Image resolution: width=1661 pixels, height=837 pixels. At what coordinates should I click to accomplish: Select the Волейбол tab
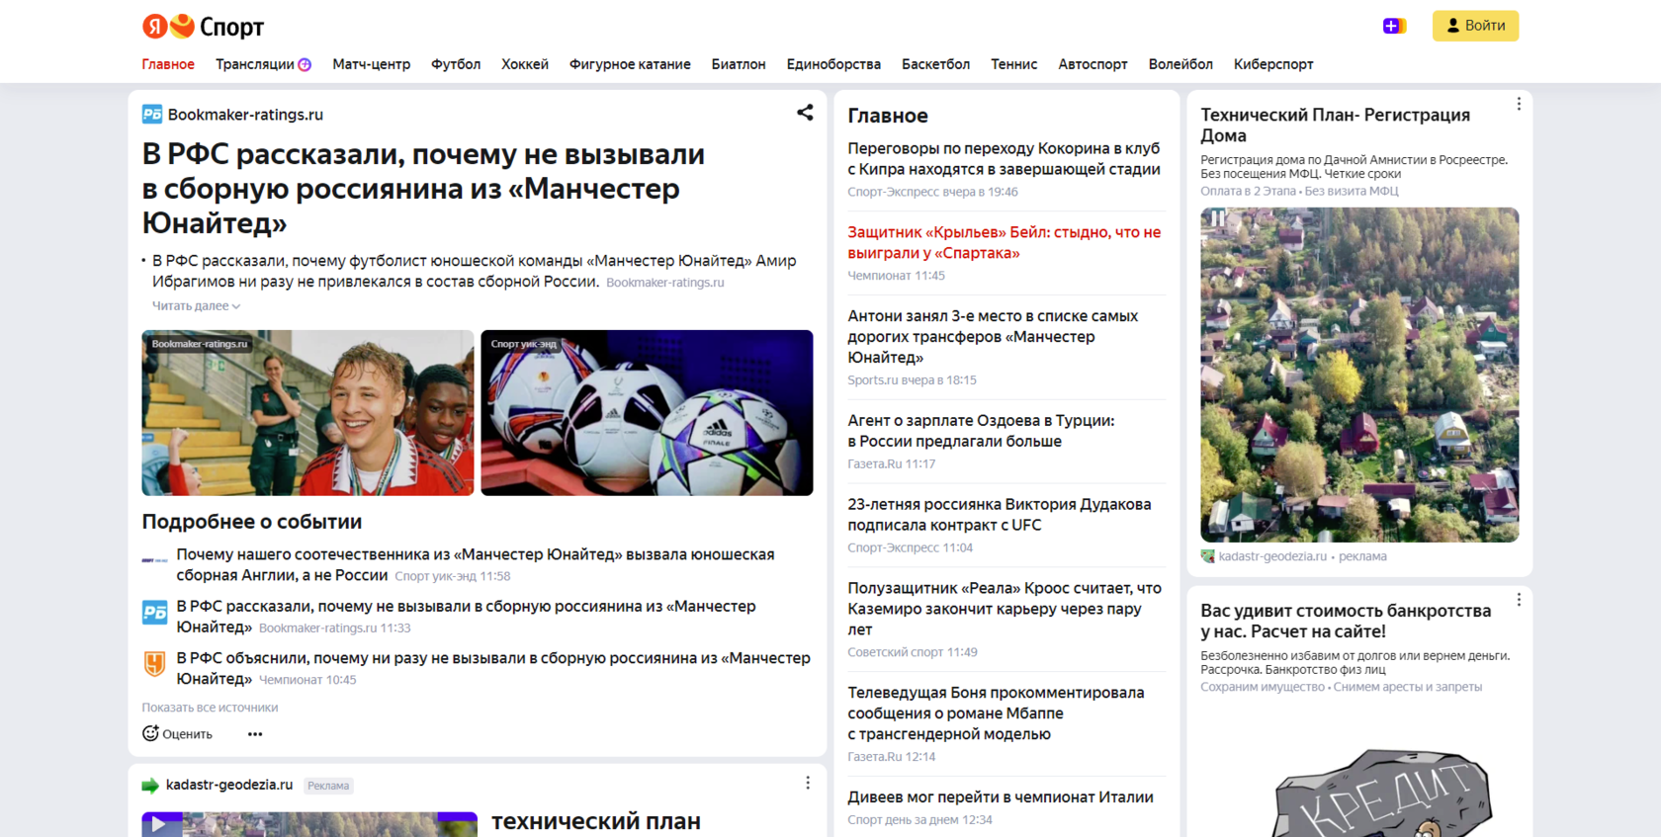point(1180,64)
